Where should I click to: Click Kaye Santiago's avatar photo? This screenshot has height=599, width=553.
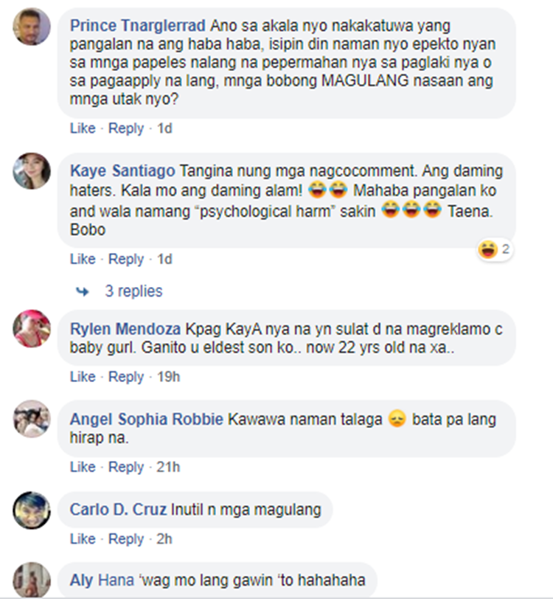pos(32,170)
